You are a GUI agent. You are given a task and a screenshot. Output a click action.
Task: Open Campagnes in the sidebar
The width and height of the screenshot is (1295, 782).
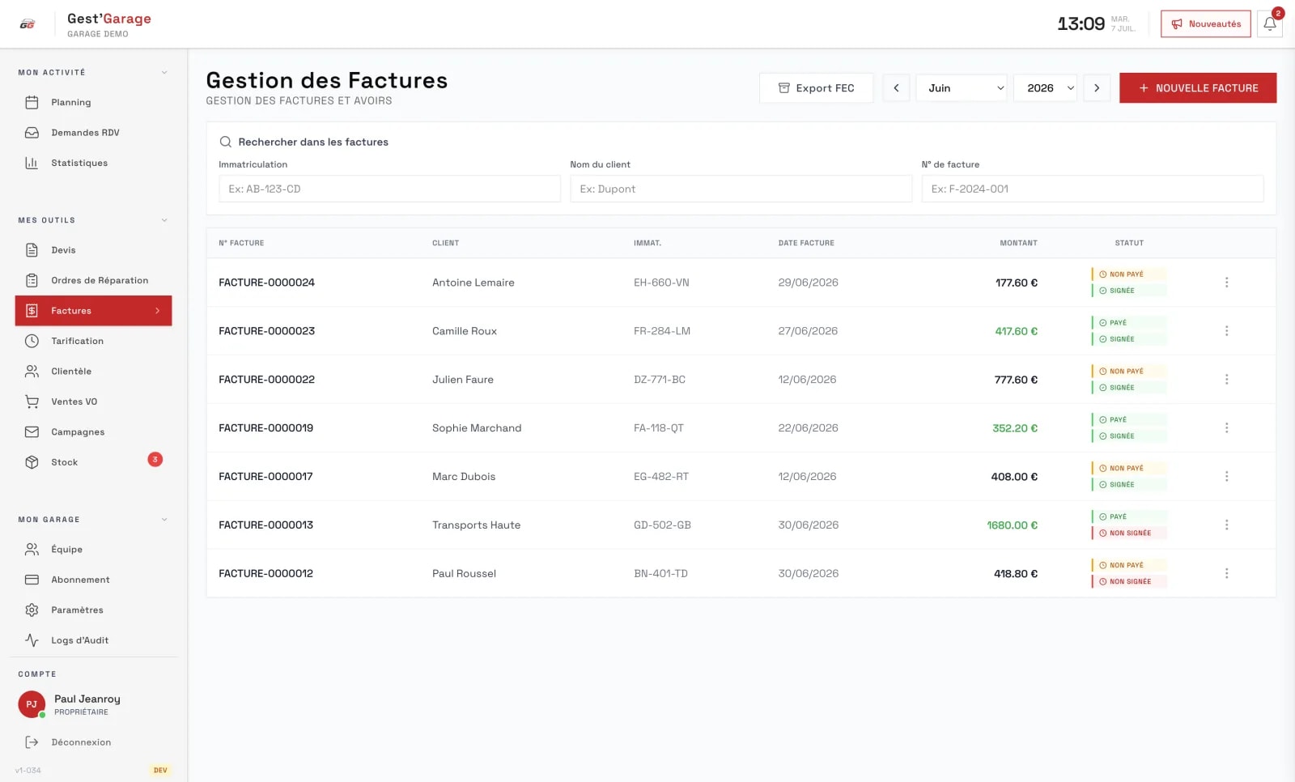[x=93, y=432]
